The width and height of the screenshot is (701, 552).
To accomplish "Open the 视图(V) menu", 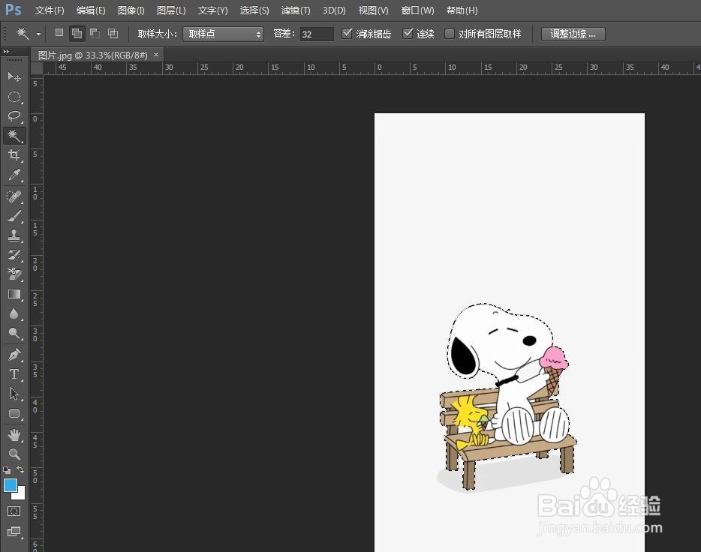I will click(373, 10).
